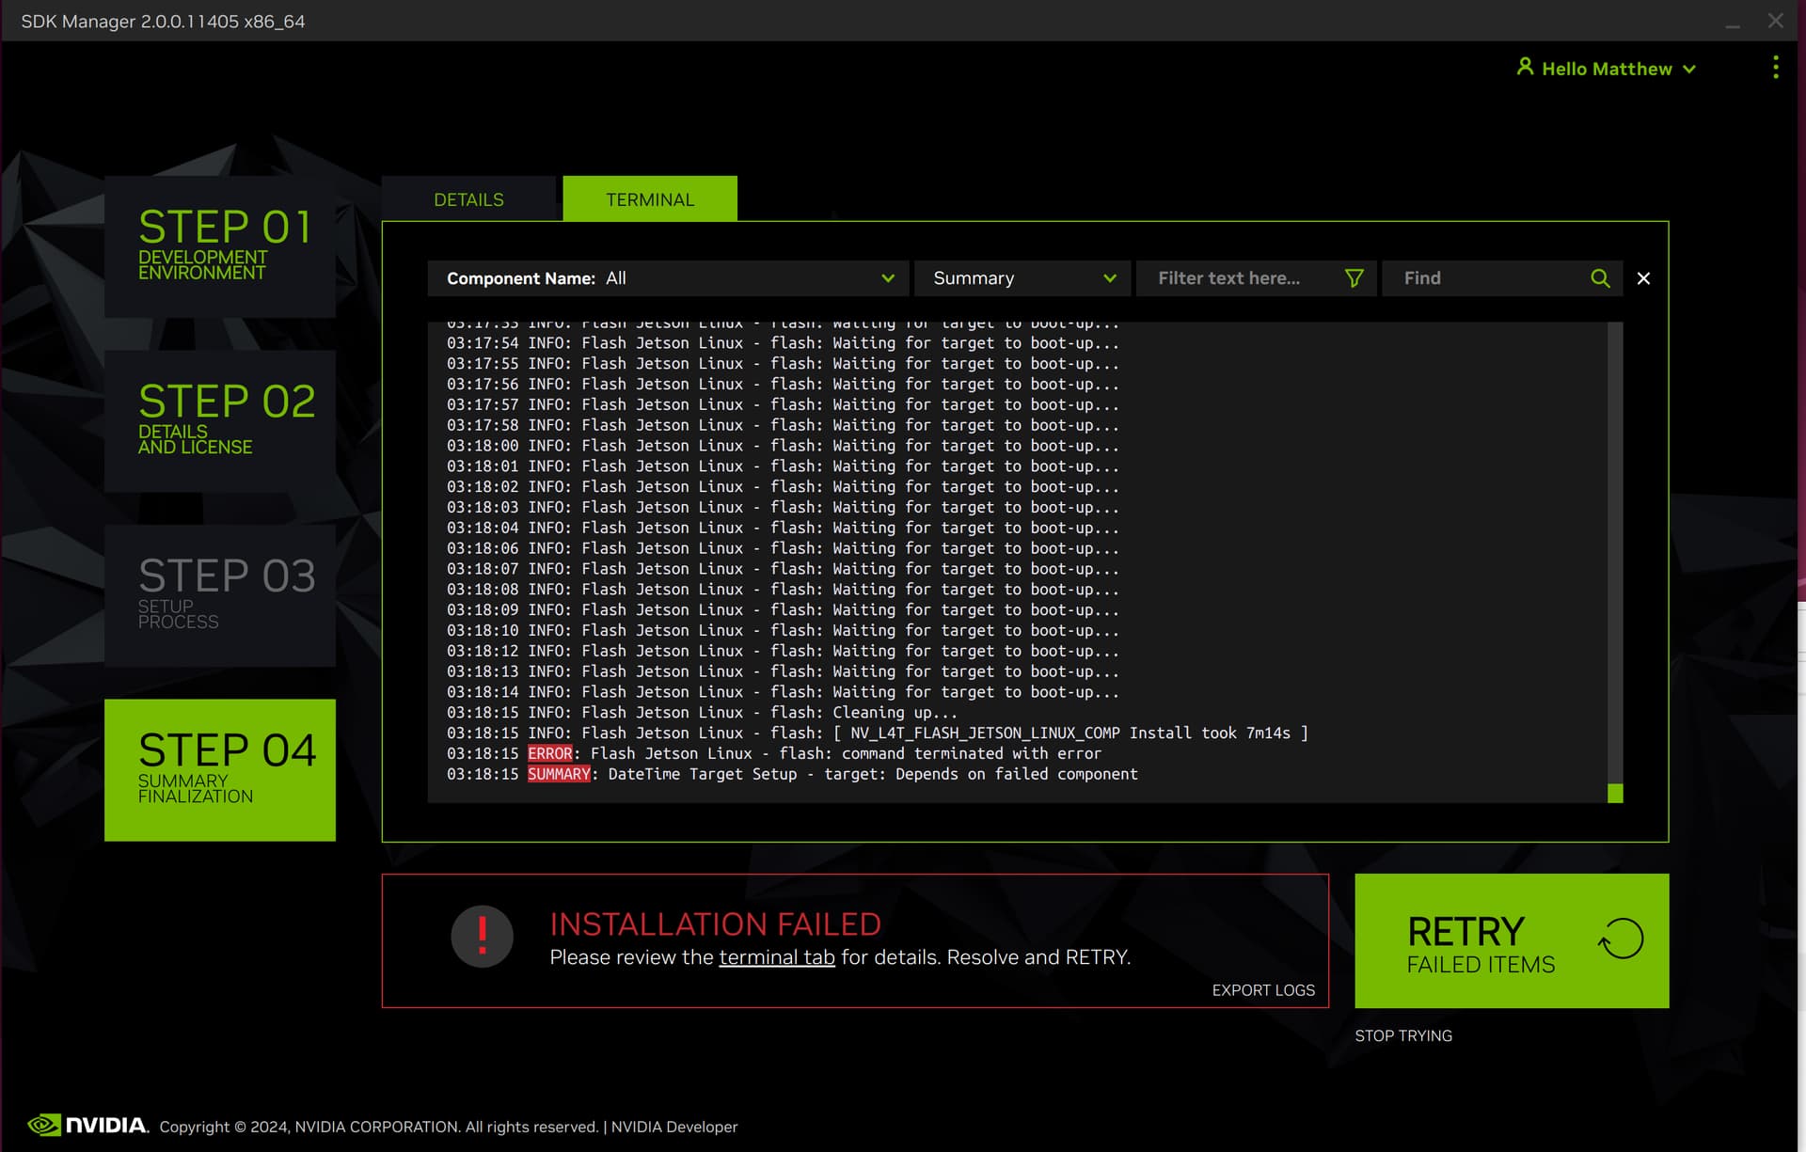Open the terminal tab hyperlink

[777, 957]
